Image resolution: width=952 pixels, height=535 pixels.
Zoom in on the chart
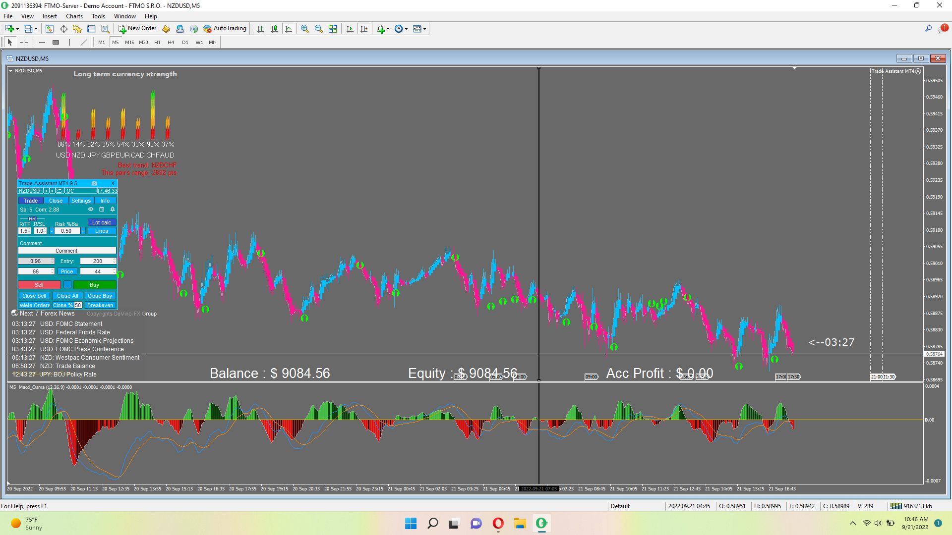point(304,29)
